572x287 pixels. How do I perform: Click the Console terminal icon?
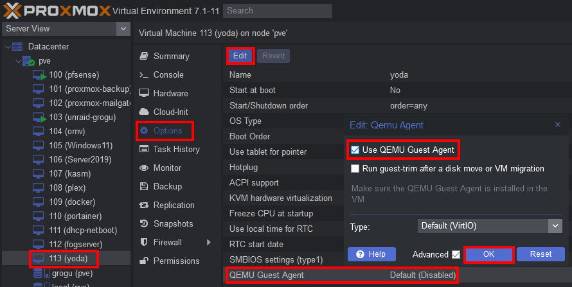[143, 74]
